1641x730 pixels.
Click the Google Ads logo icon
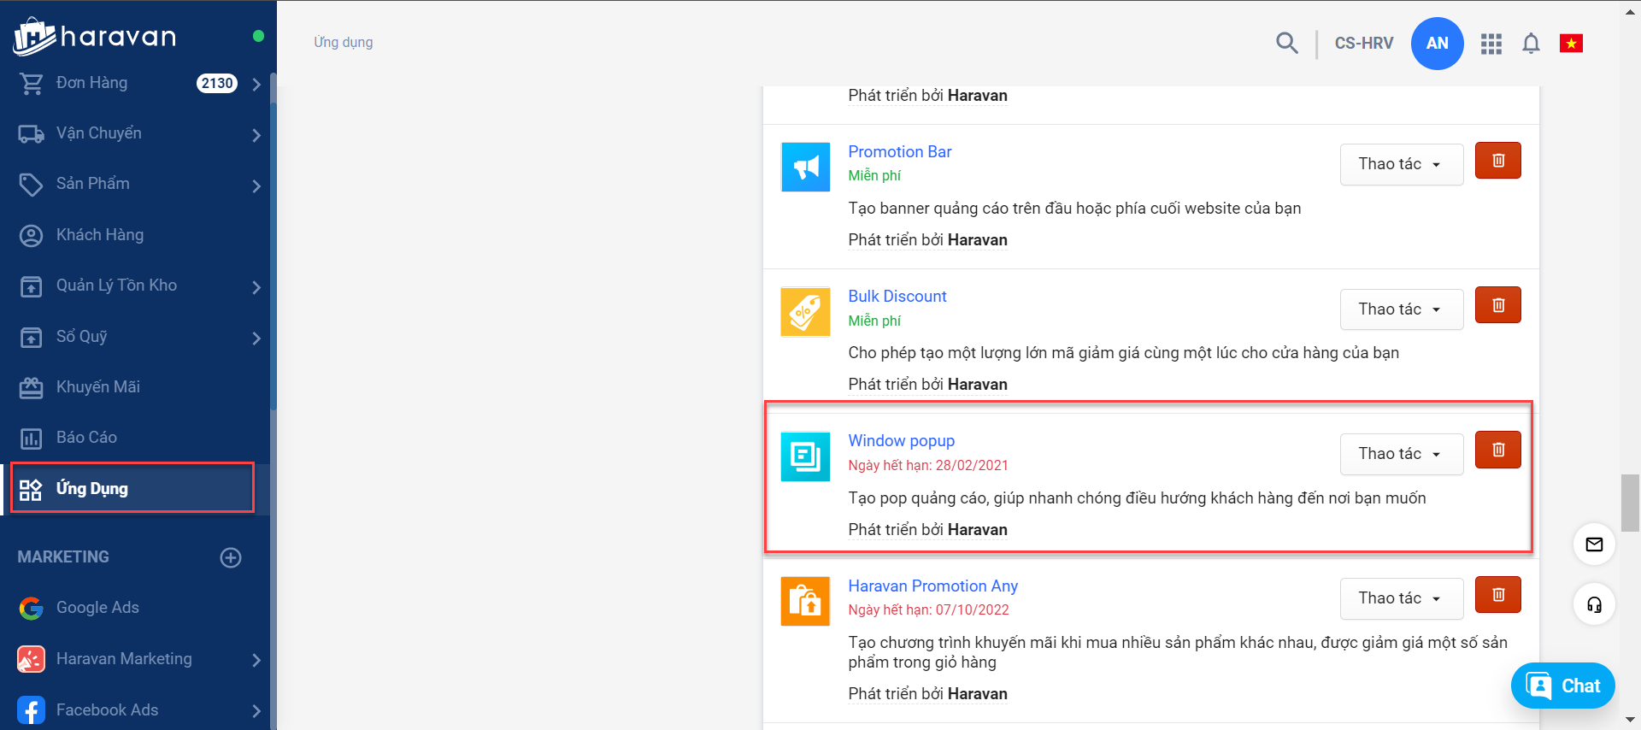(x=32, y=608)
